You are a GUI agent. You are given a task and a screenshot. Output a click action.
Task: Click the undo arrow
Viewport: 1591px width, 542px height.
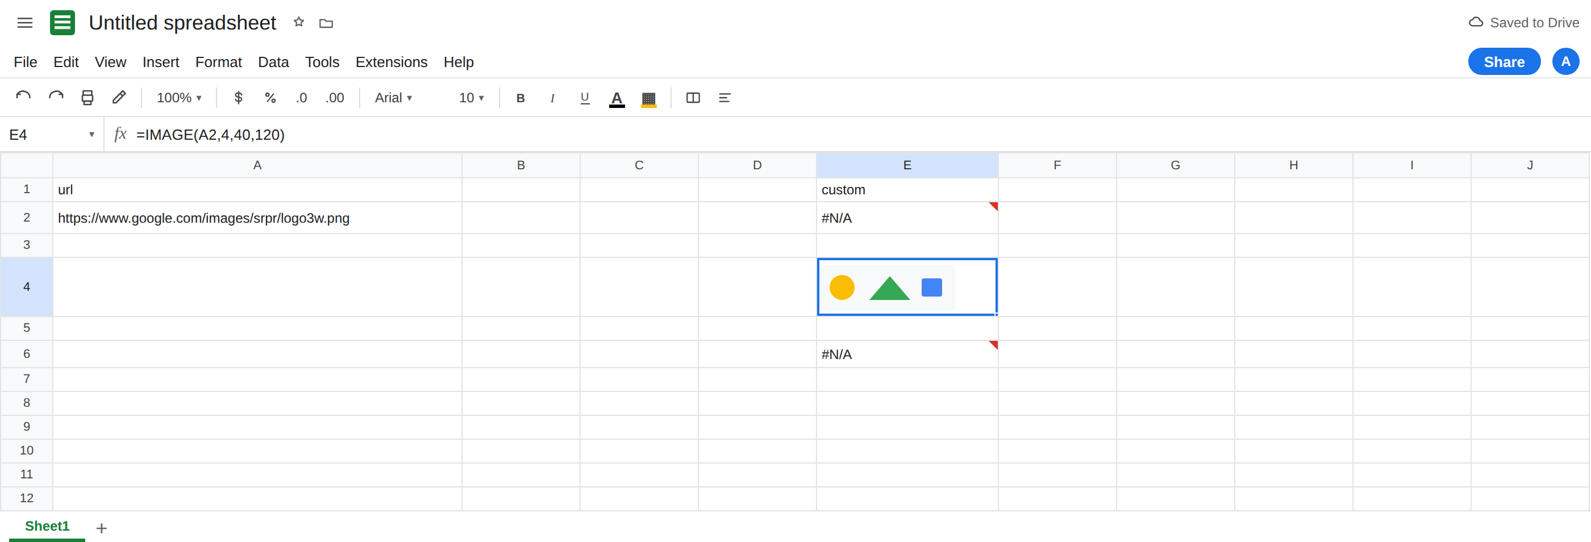[x=23, y=98]
